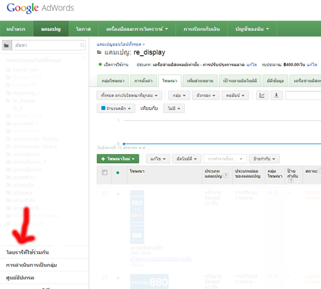321x289 pixels.
Task: Click แคมเปญออนไลน์ทั้งหมด heading in sidebar
Action: [33, 60]
